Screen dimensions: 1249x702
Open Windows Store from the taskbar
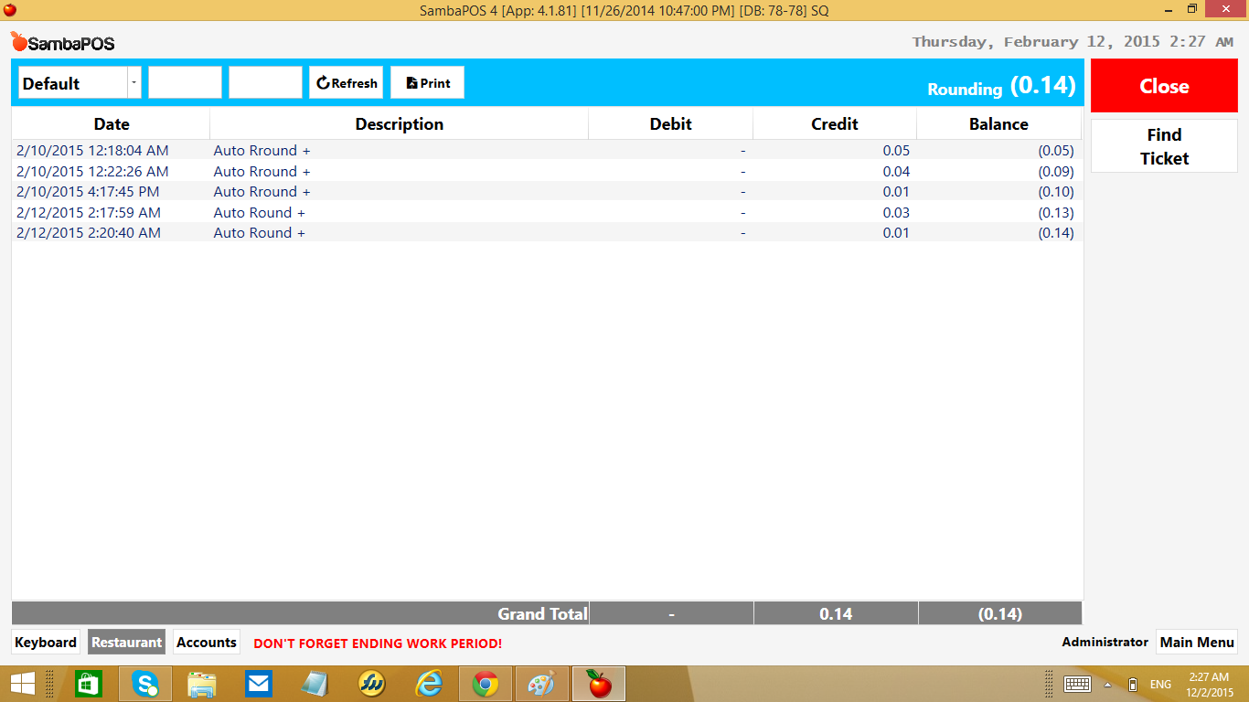(x=88, y=684)
